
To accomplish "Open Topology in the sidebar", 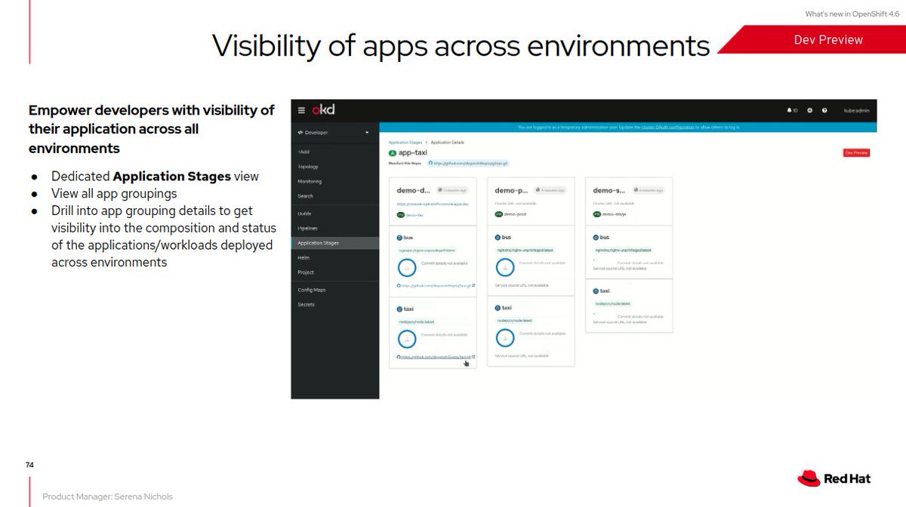I will click(x=308, y=167).
